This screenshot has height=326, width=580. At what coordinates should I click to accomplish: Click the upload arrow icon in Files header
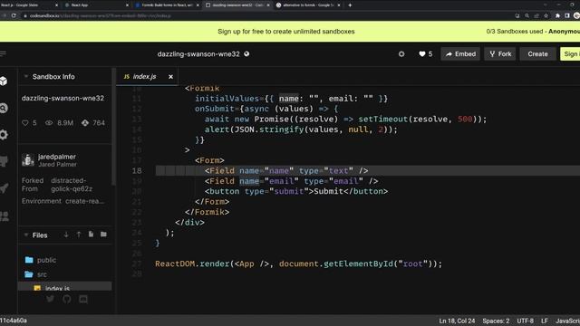point(79,235)
